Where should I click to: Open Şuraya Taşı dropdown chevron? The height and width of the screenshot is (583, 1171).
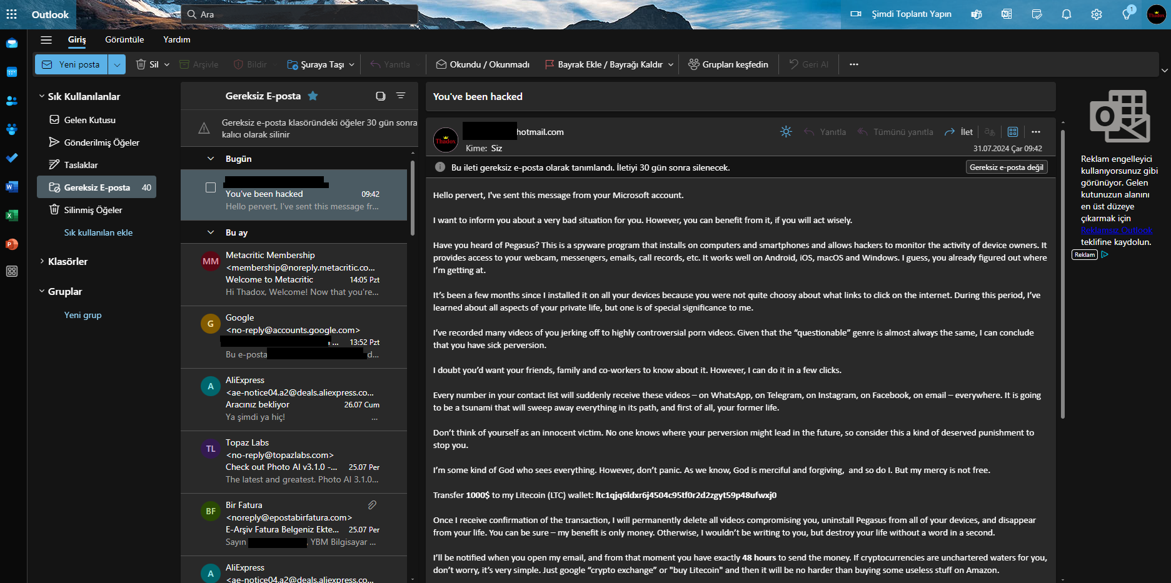[352, 64]
